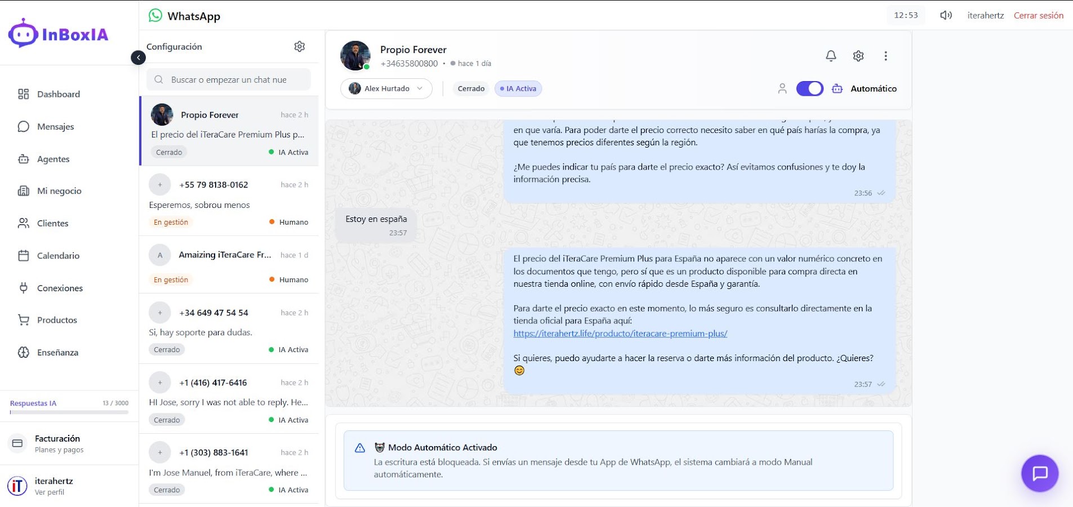Click the Cerrado status tag in header
The width and height of the screenshot is (1073, 507).
[471, 88]
